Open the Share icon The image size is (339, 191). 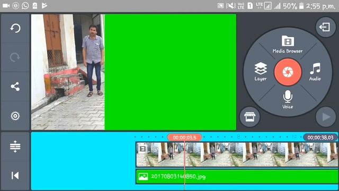(15, 86)
